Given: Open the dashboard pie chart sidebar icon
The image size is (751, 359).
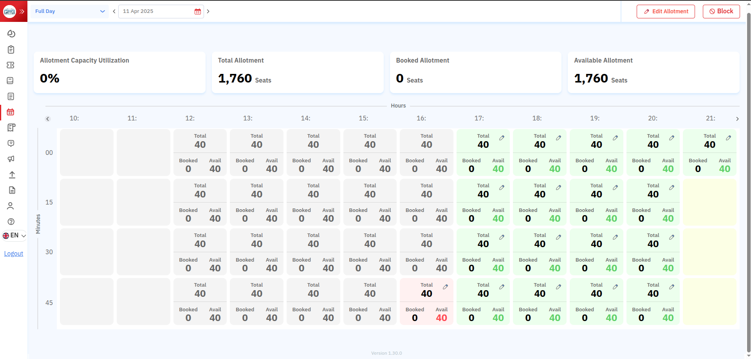Looking at the screenshot, I should (x=11, y=34).
